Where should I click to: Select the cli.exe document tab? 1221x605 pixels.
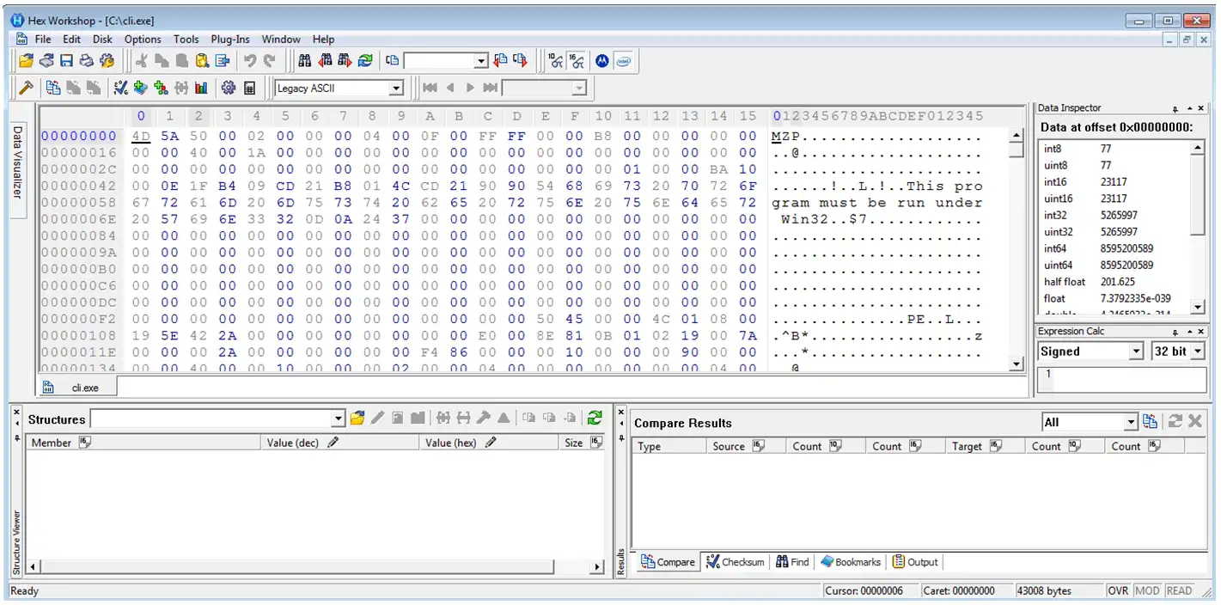(77, 388)
